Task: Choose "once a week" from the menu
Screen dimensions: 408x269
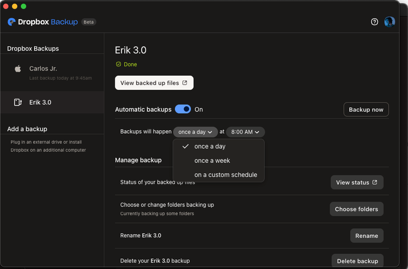Action: click(x=212, y=160)
